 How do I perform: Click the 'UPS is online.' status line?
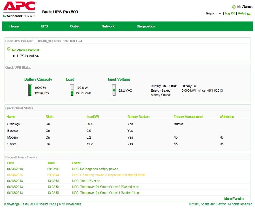pos(28,56)
